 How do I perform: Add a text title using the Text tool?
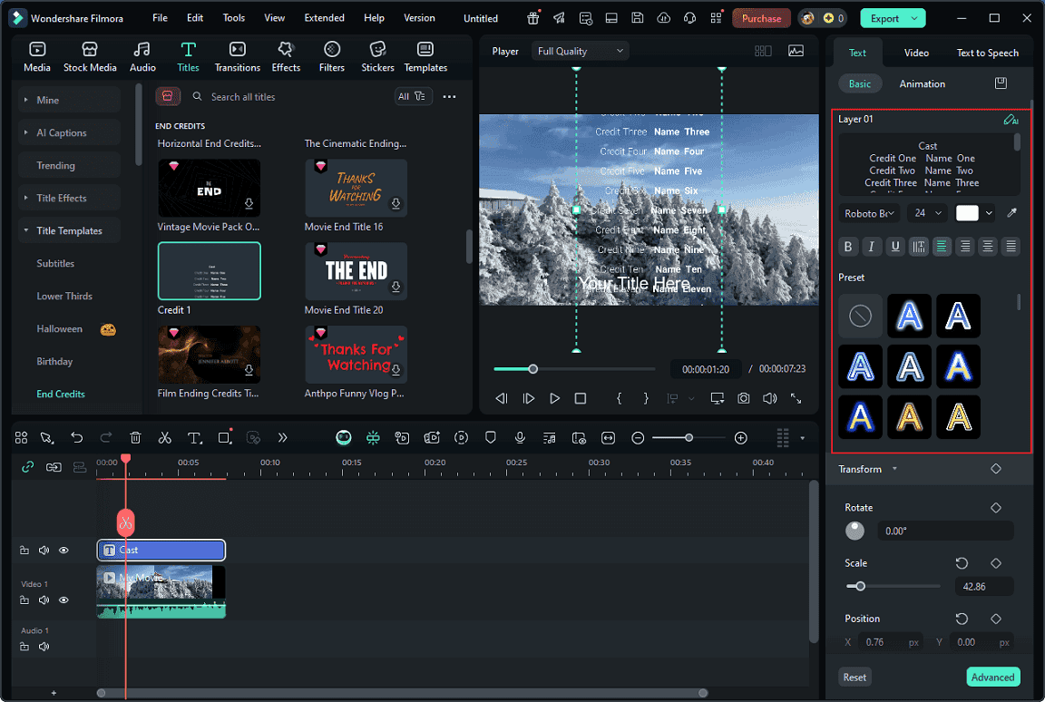(194, 437)
